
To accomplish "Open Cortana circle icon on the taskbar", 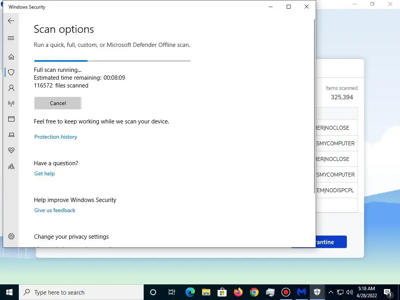I will pos(153,292).
